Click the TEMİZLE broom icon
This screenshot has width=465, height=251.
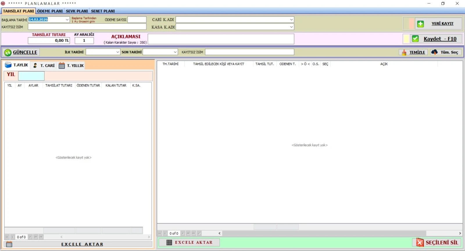(x=404, y=52)
